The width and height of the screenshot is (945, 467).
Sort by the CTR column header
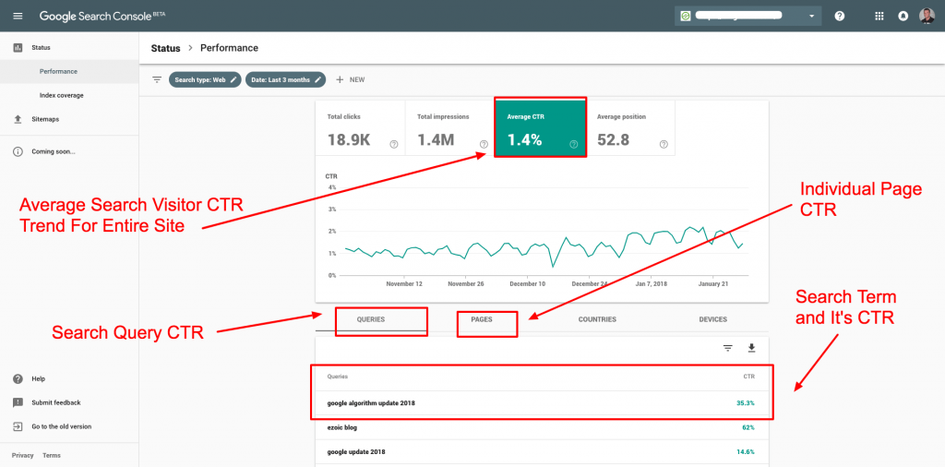[x=748, y=376]
